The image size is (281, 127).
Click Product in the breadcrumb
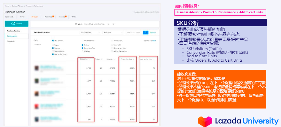(x=29, y=6)
